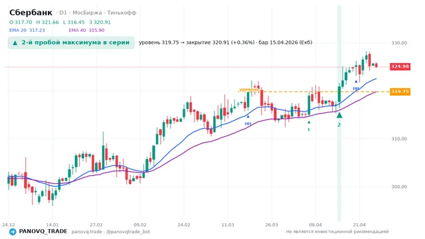Viewport: 425px width, 239px height.
Task: Click the green triangle in signal badge
Action: tap(15, 42)
